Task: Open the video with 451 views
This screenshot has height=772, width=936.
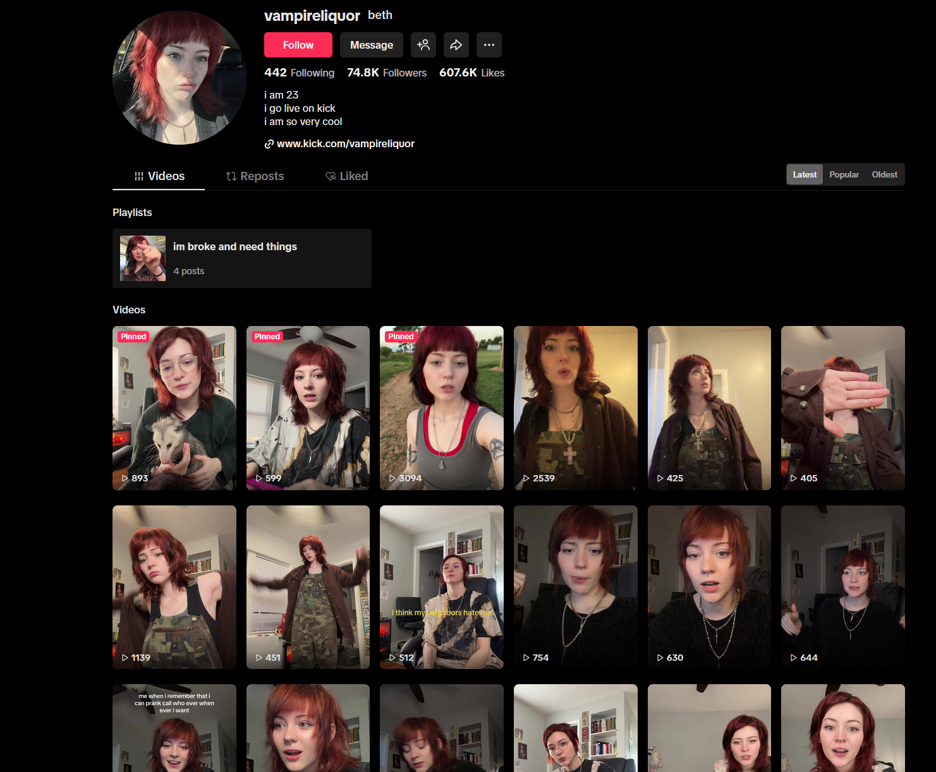Action: click(x=308, y=587)
